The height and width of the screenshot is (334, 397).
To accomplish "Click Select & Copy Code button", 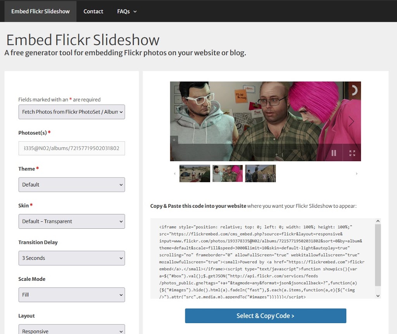I will coord(266,316).
